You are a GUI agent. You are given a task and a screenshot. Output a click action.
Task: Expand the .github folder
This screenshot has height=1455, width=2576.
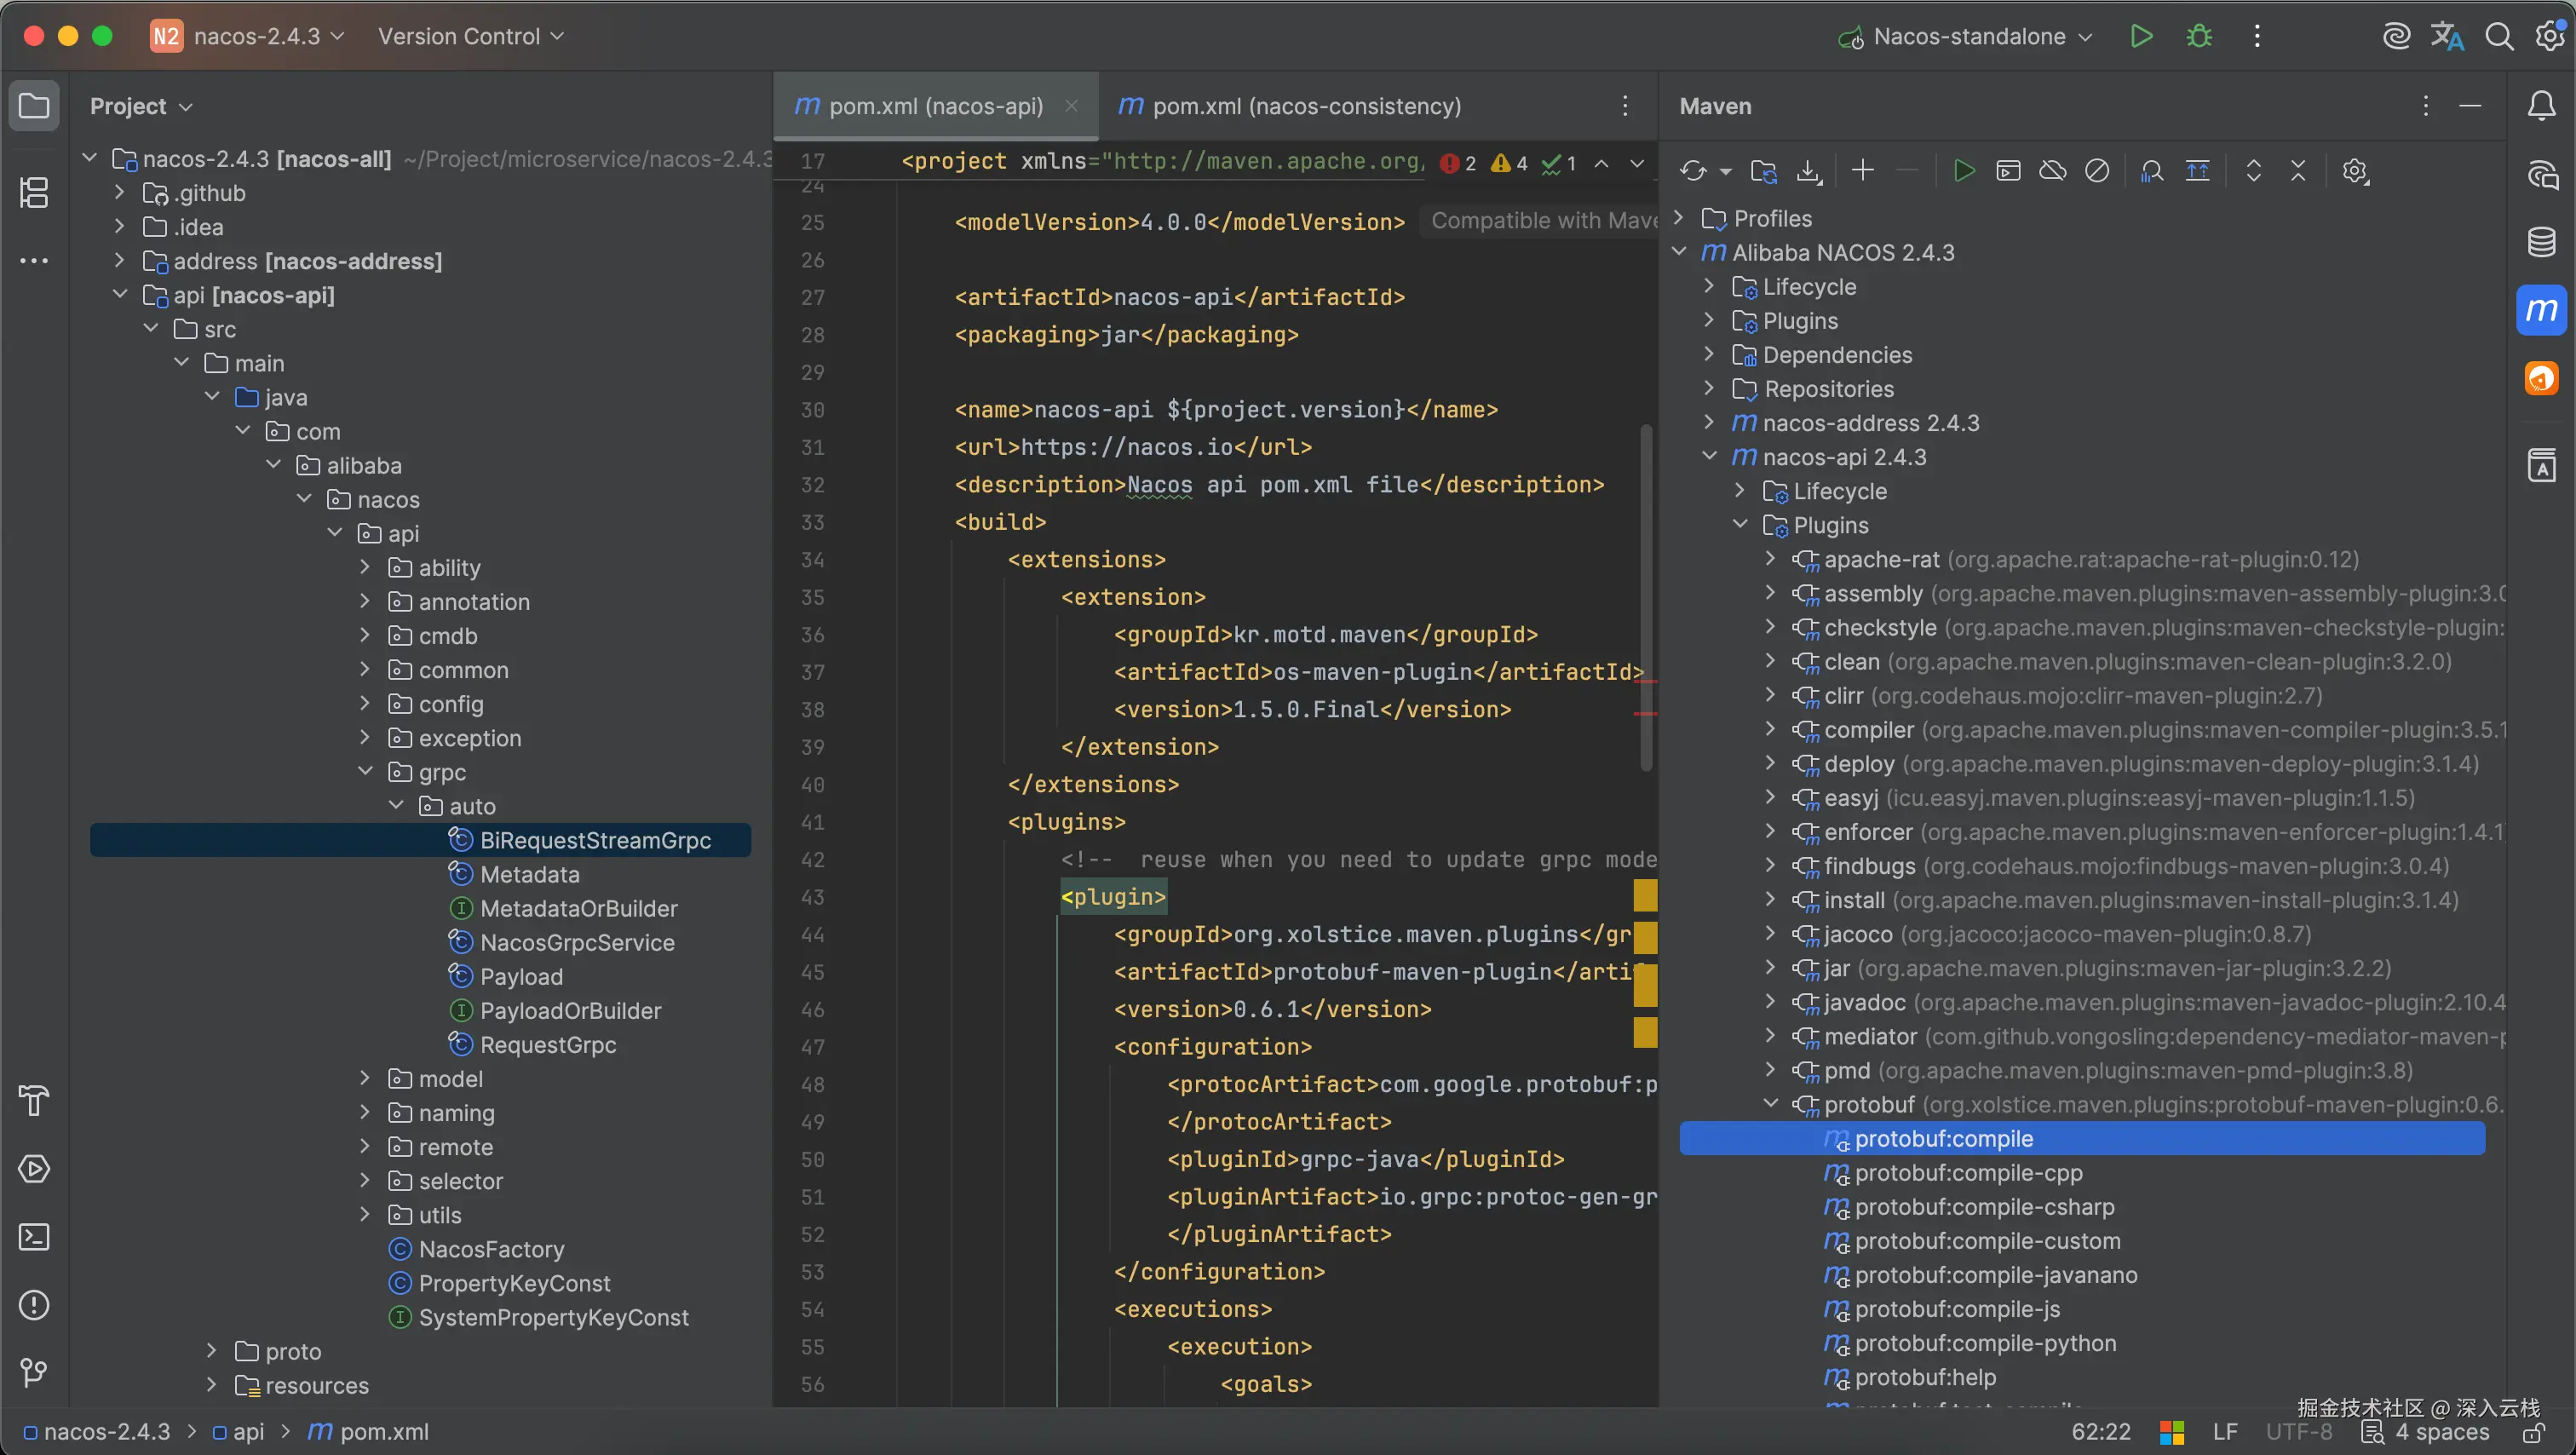[120, 192]
